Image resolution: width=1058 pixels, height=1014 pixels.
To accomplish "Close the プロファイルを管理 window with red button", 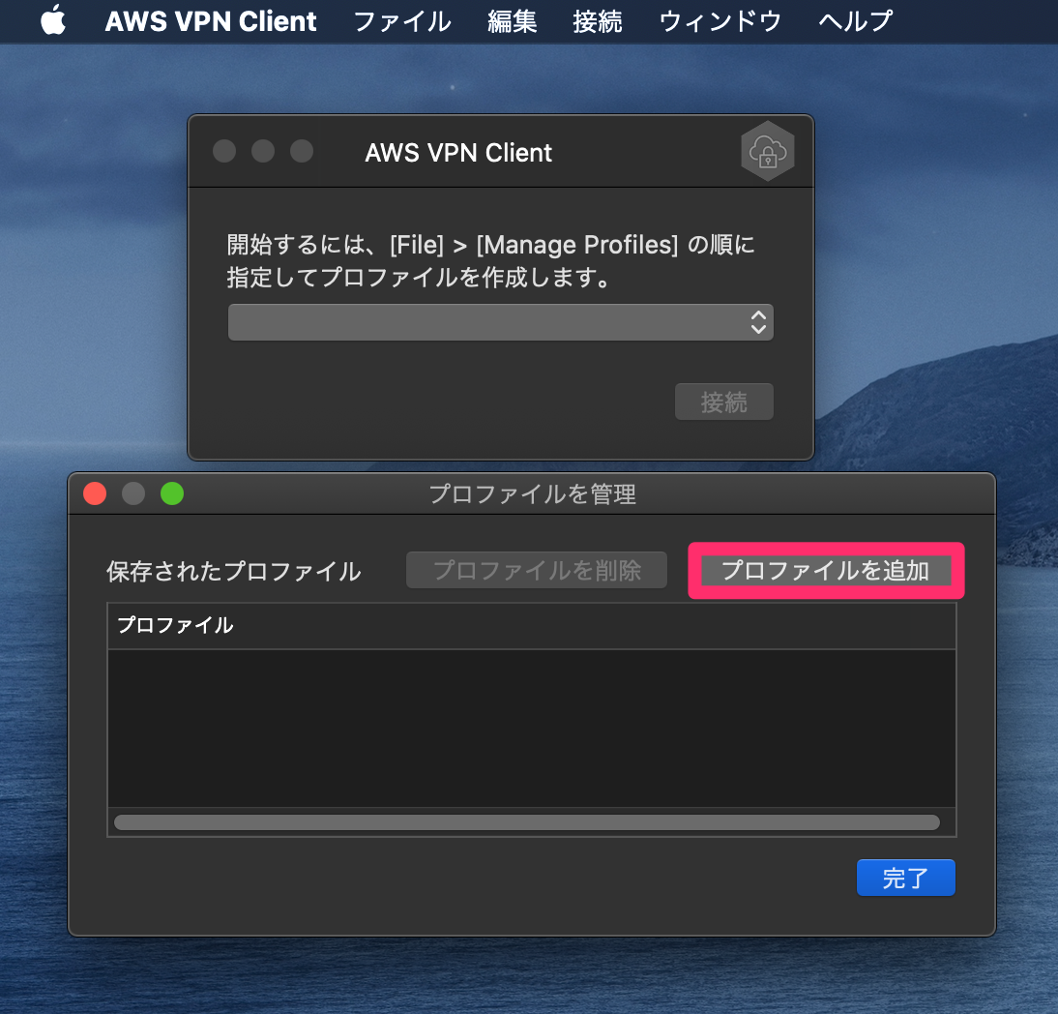I will tap(95, 493).
